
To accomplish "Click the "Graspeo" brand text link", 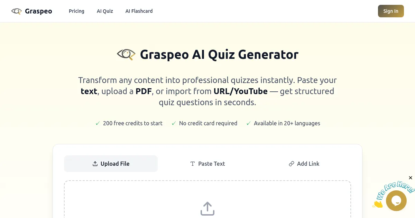I will 38,11.
